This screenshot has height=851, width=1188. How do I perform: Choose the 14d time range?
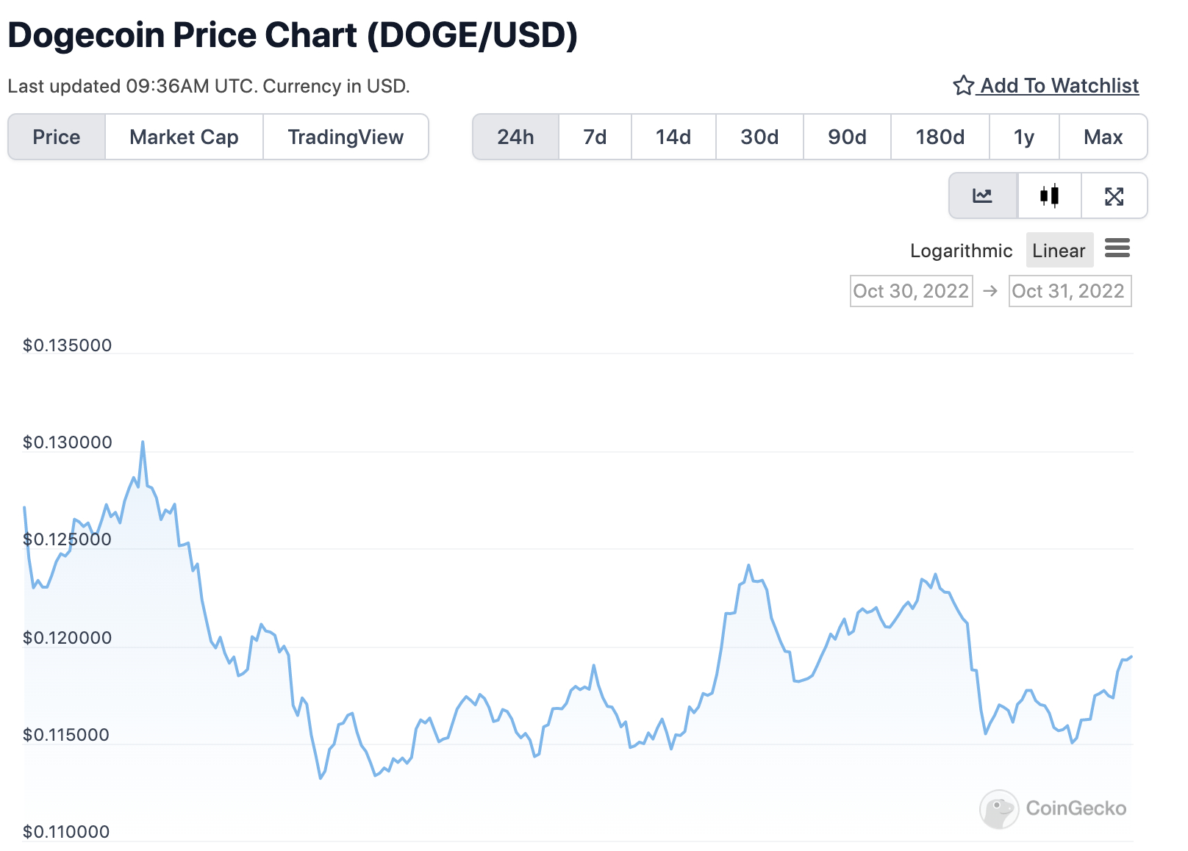(x=673, y=137)
